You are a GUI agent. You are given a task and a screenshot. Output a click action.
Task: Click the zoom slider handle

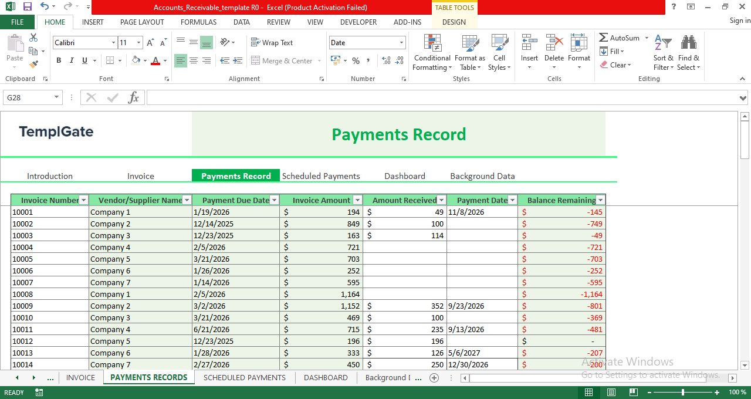click(682, 392)
